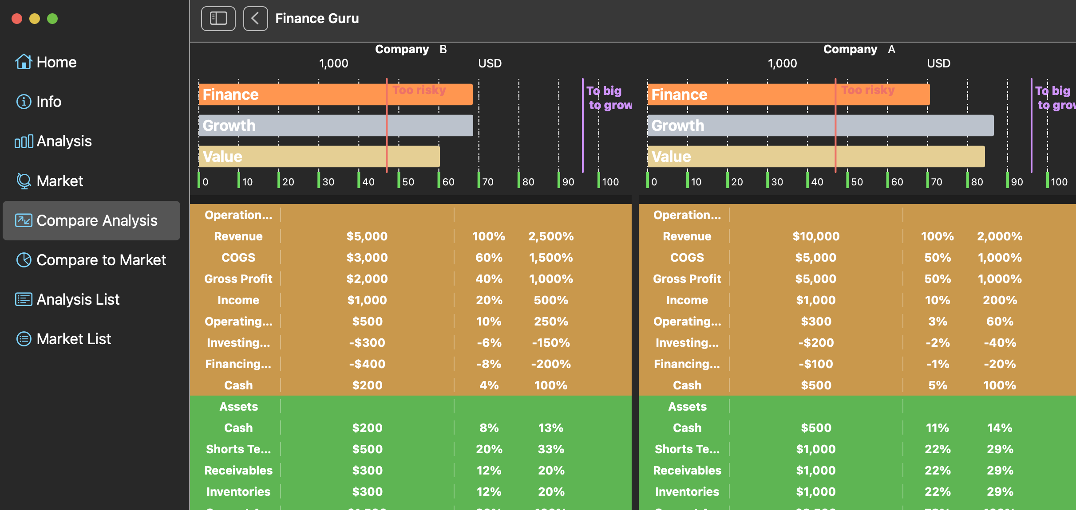
Task: Click the Home house icon
Action: pyautogui.click(x=24, y=62)
